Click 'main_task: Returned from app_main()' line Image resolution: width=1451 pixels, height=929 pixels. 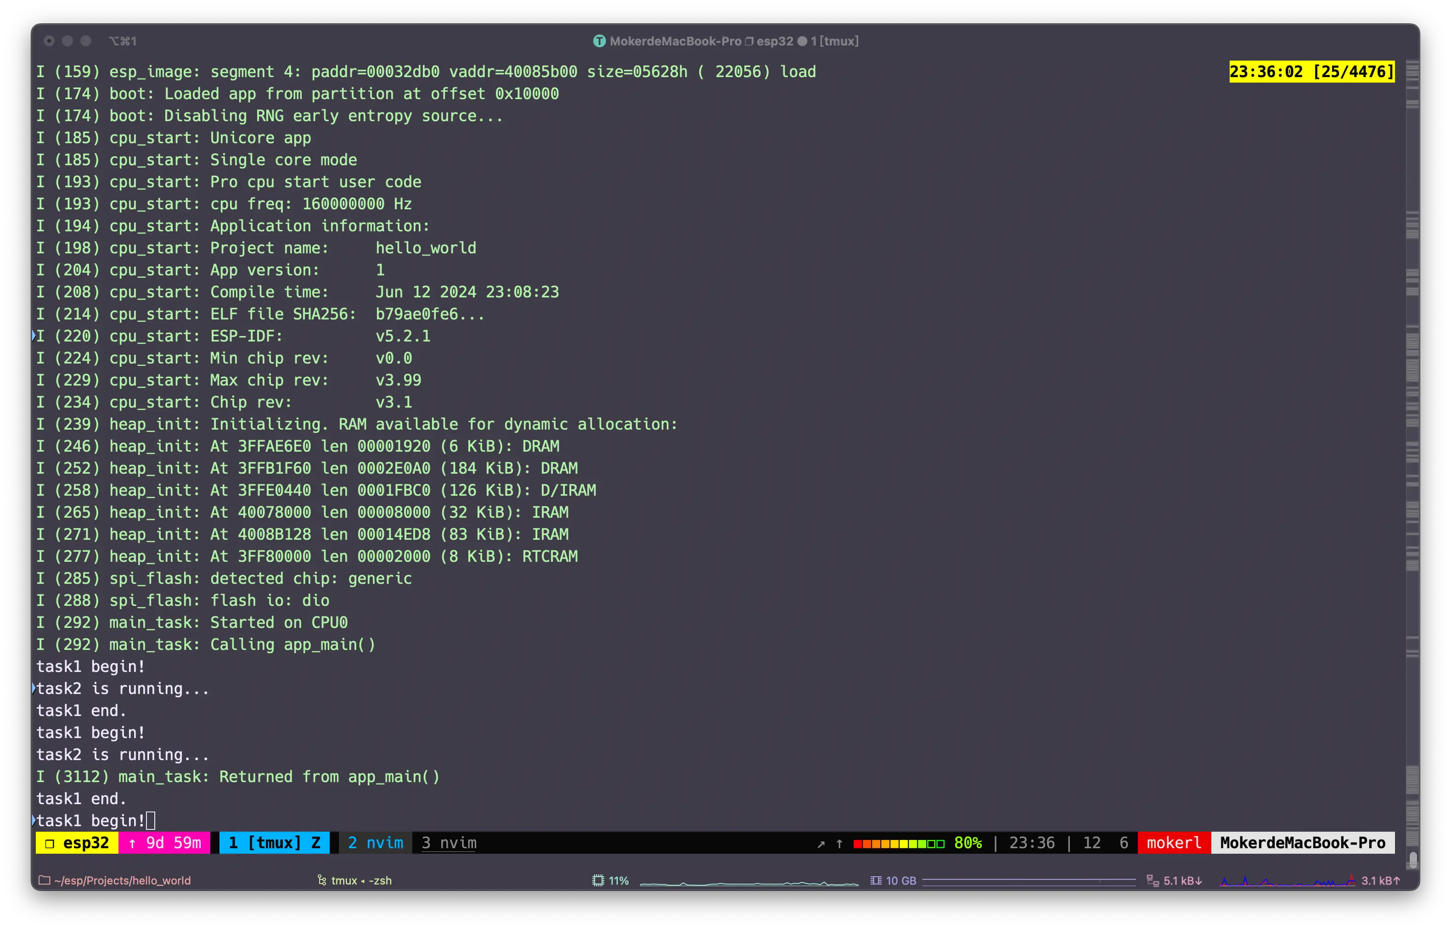(x=238, y=776)
